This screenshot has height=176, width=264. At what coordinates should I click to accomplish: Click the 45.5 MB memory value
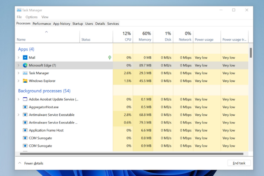pyautogui.click(x=145, y=81)
